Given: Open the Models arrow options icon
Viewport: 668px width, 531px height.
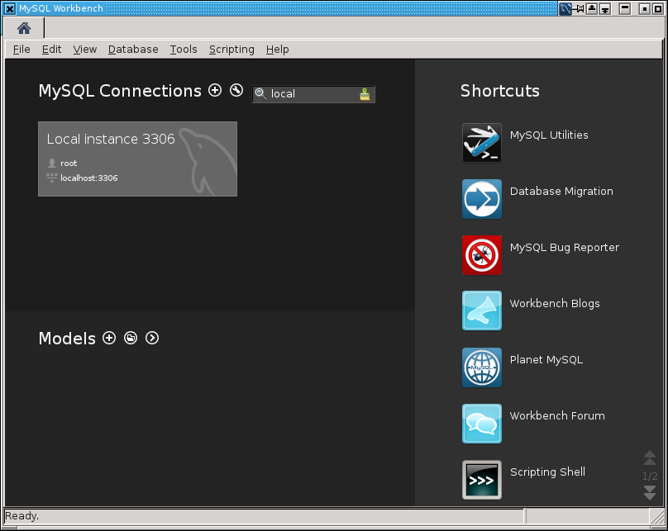Looking at the screenshot, I should [x=152, y=338].
